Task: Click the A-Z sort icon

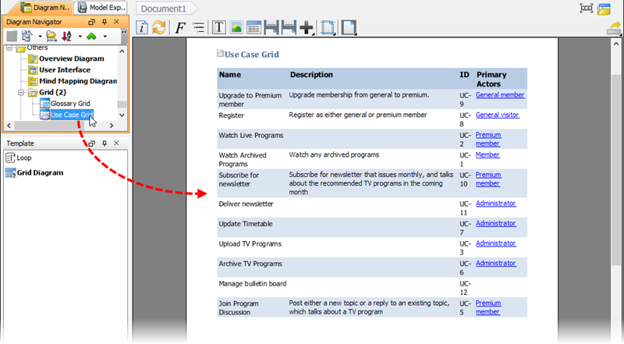Action: (x=67, y=36)
